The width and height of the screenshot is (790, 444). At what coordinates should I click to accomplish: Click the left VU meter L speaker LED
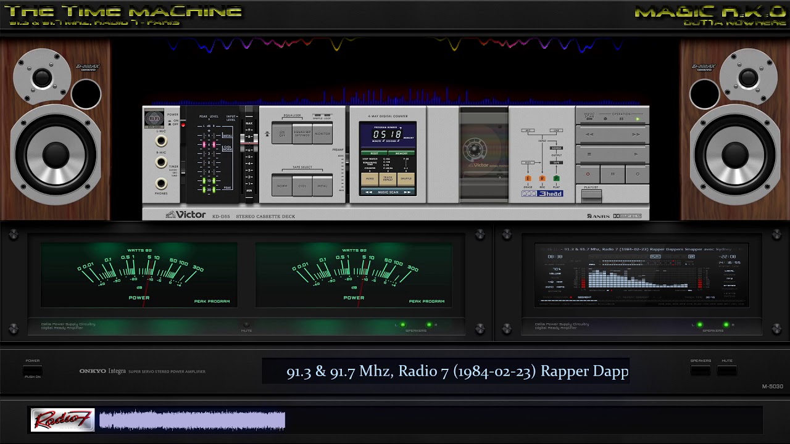point(402,324)
